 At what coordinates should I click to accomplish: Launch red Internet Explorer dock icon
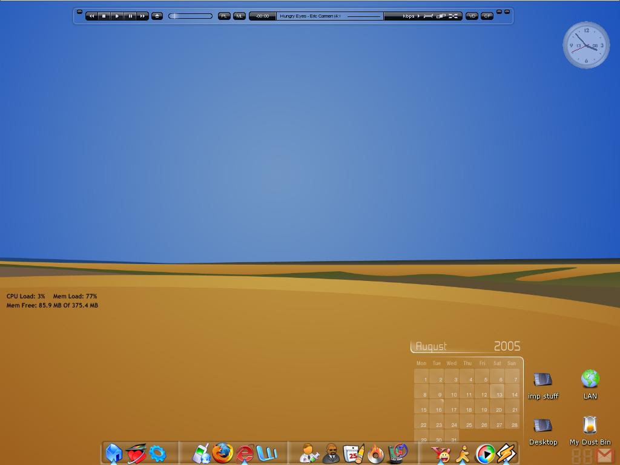(x=245, y=453)
